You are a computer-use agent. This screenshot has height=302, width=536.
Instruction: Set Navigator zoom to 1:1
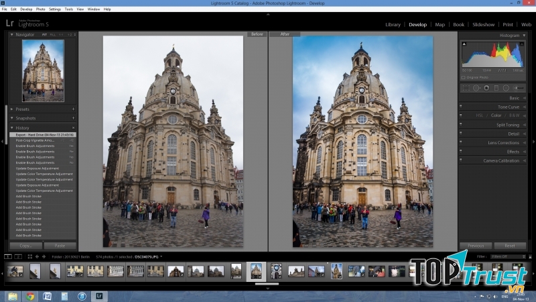(61, 35)
